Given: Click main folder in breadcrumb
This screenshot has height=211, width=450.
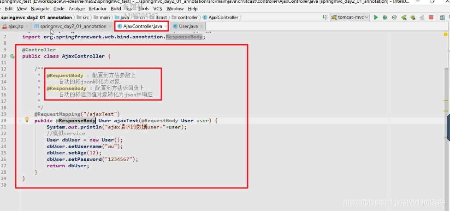Looking at the screenshot, I should [x=102, y=18].
